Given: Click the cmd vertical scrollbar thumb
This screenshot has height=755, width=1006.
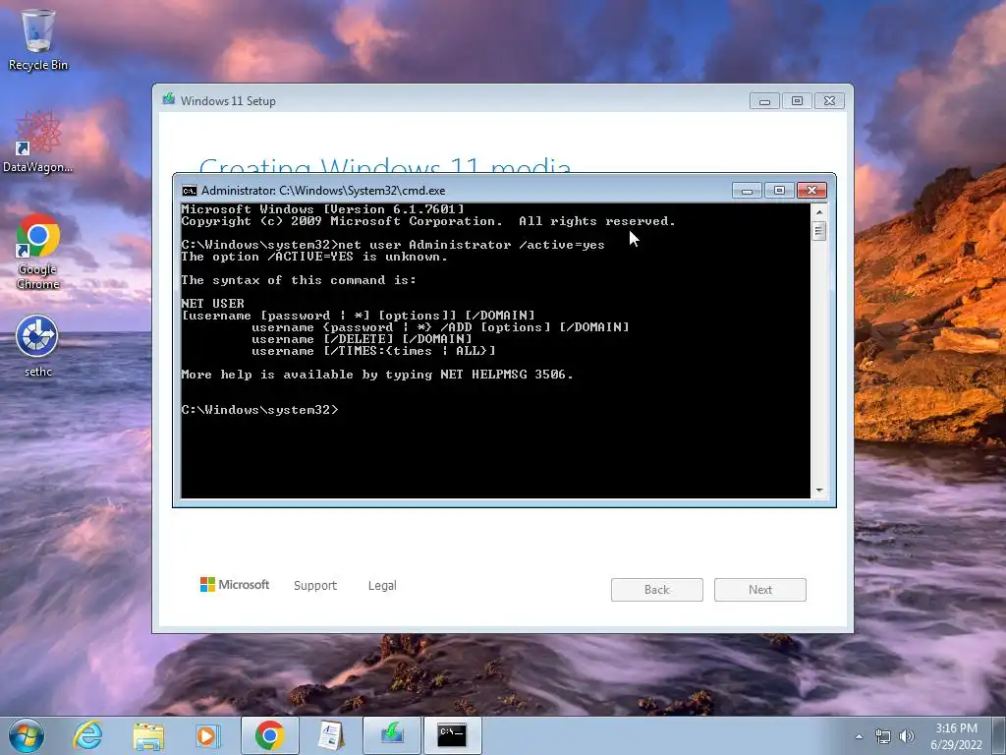Looking at the screenshot, I should tap(818, 231).
